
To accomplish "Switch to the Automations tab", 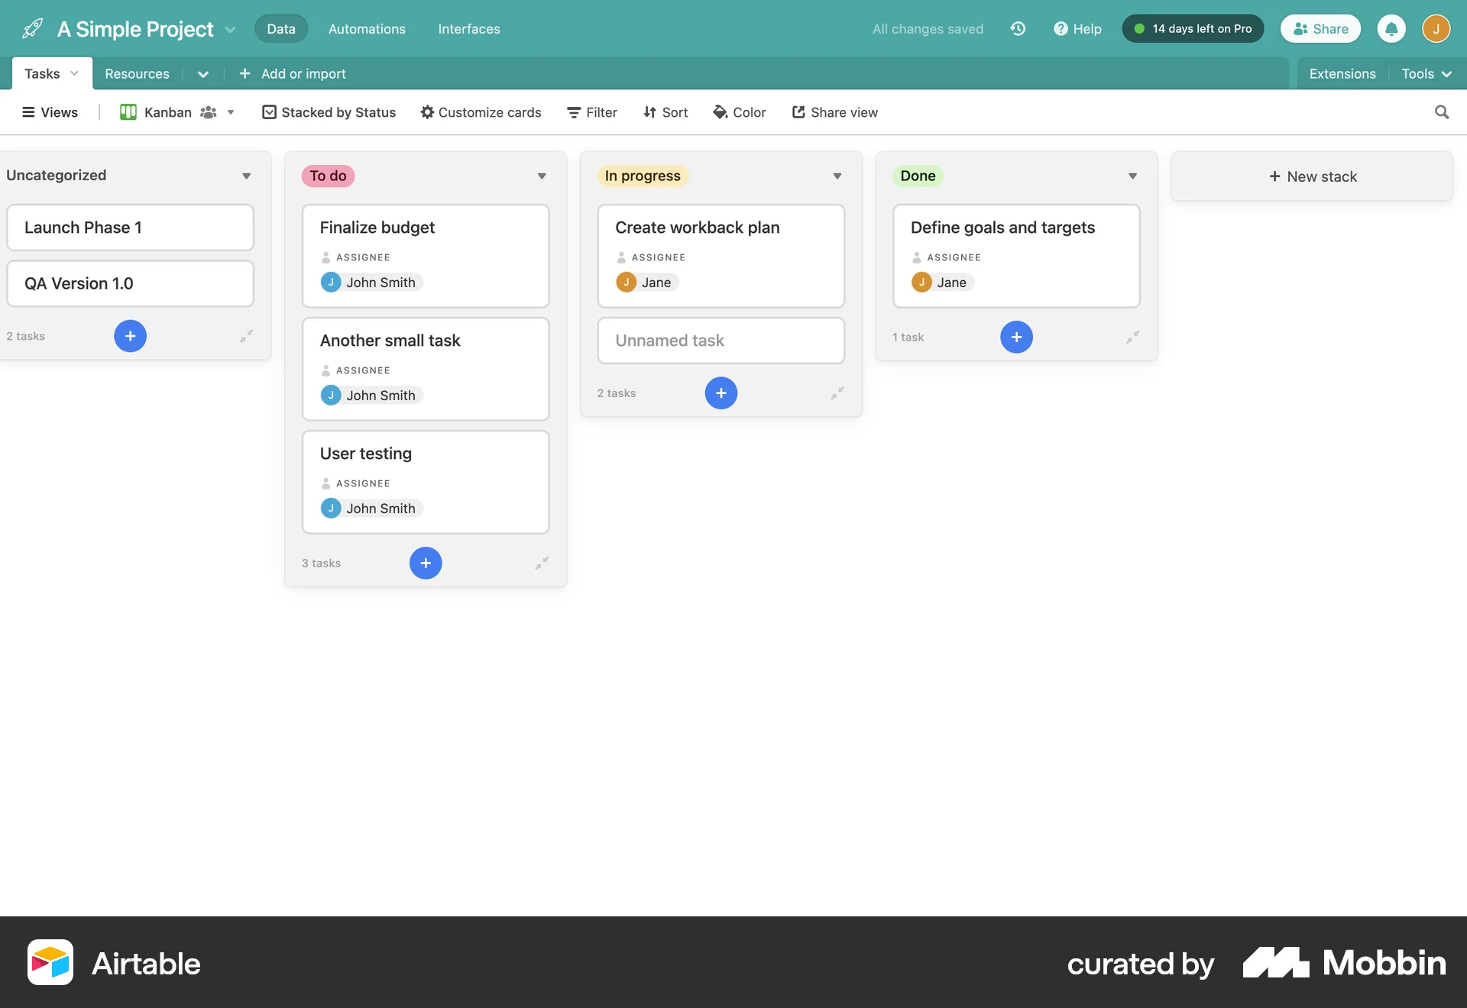I will [x=367, y=28].
